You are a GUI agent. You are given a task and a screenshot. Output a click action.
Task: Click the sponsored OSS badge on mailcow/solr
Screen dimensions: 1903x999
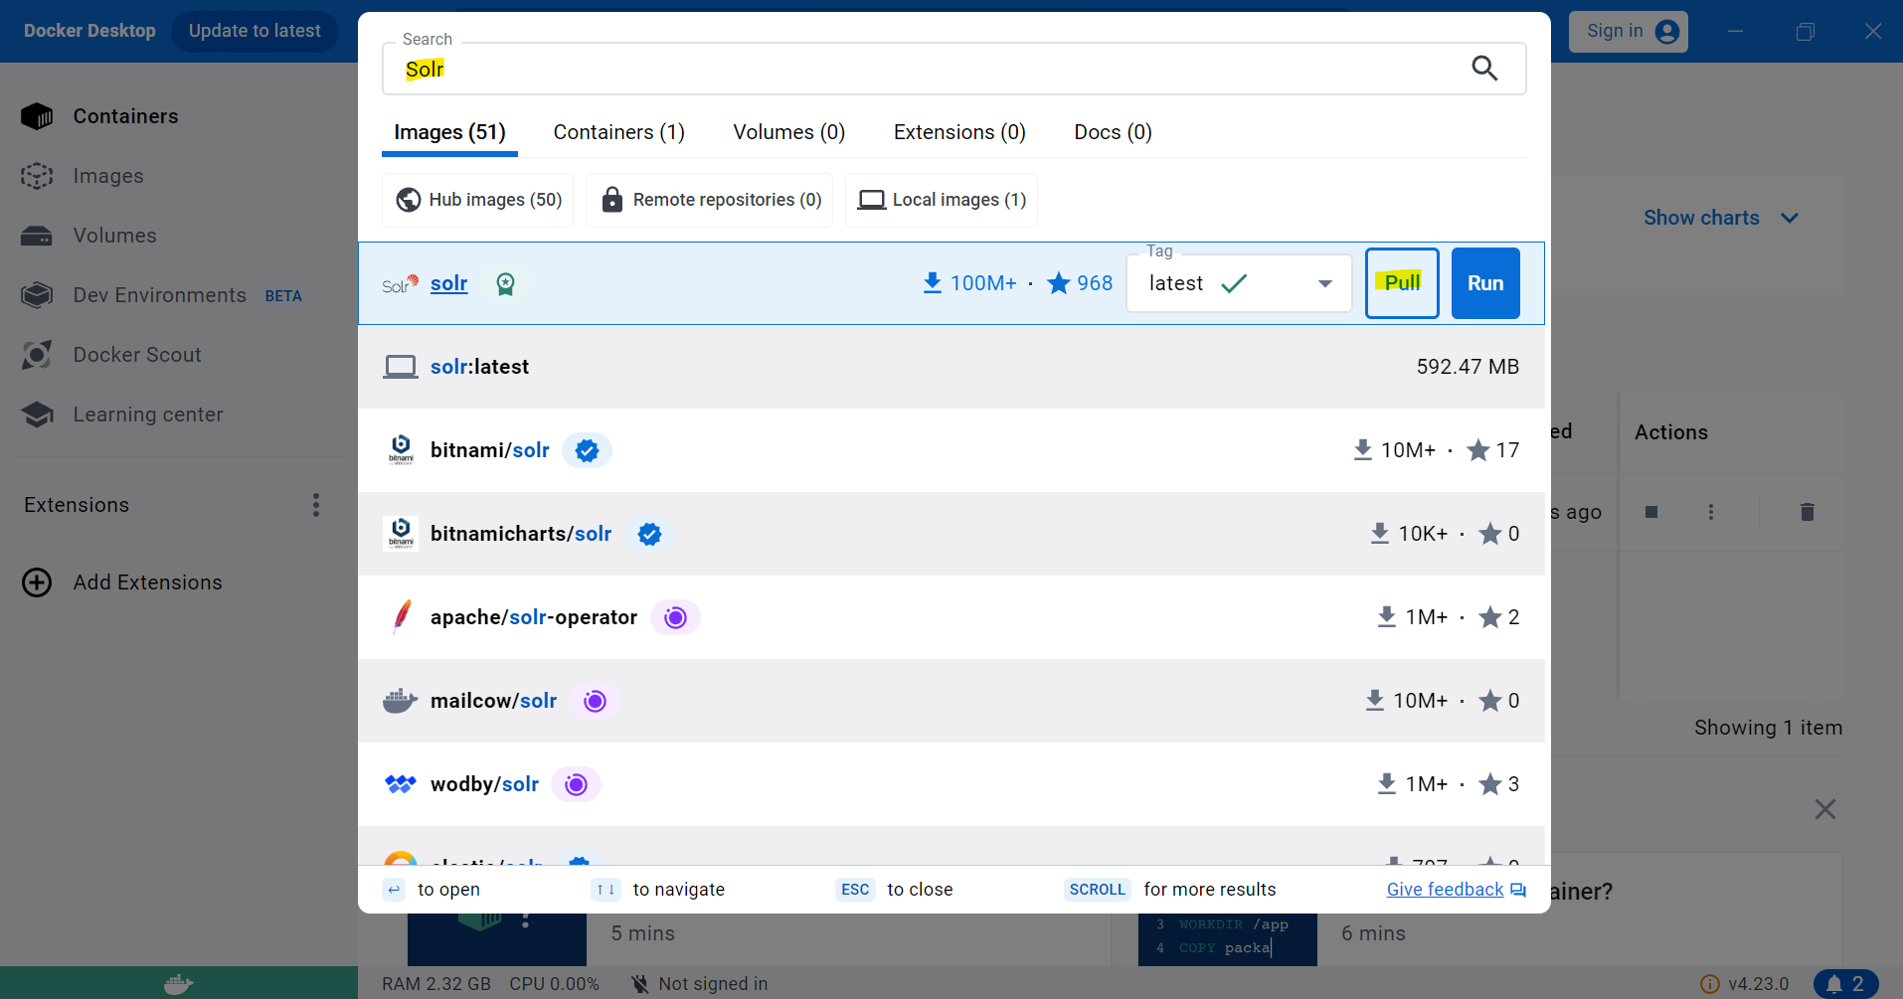[595, 701]
